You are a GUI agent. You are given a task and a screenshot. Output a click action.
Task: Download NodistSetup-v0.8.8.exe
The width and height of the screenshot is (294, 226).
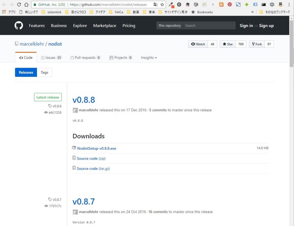(x=96, y=148)
